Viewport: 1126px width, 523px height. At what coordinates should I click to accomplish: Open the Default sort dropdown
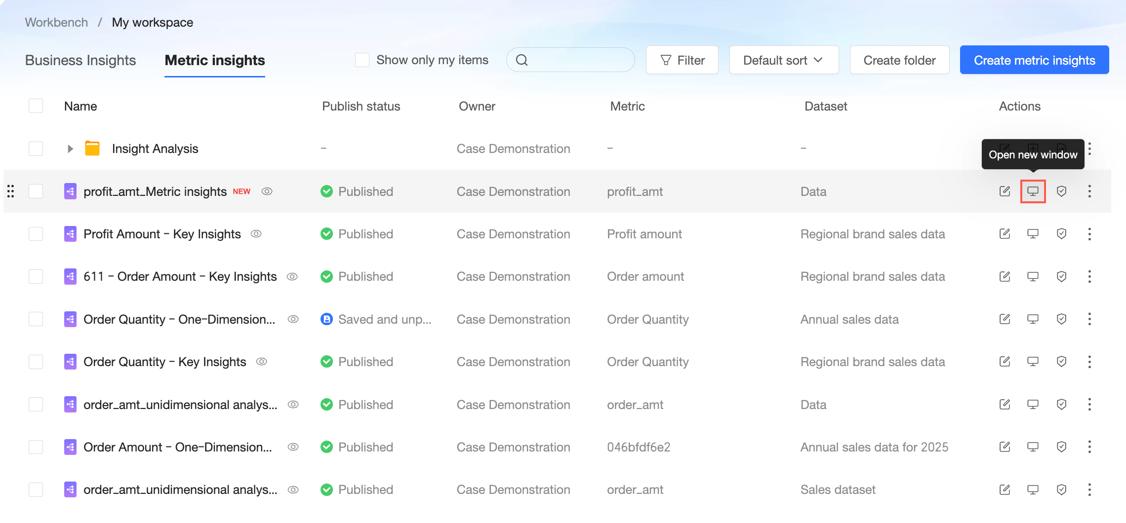click(783, 60)
